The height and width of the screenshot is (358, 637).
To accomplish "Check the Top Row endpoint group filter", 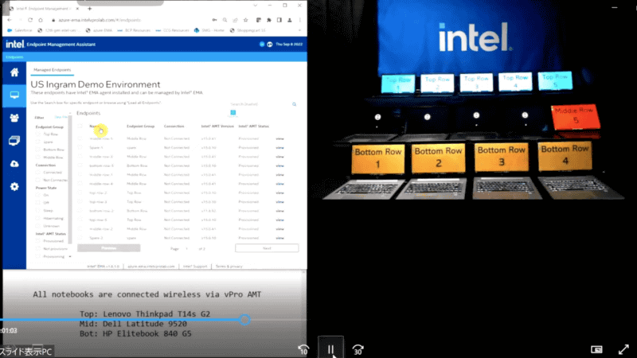I will [x=37, y=134].
